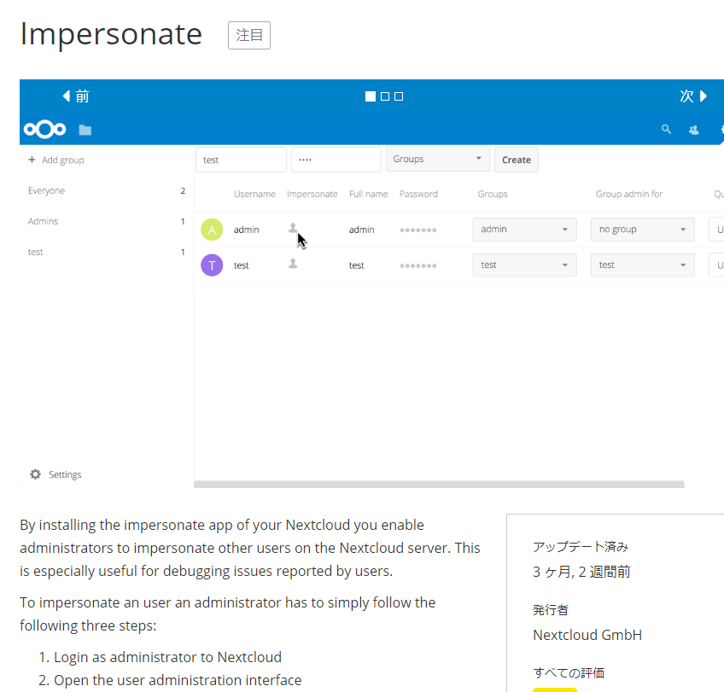The height and width of the screenshot is (692, 724).
Task: Go to next screenshot with 次
Action: pos(693,96)
